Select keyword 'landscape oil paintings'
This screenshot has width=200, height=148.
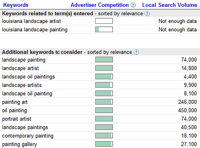(29, 77)
